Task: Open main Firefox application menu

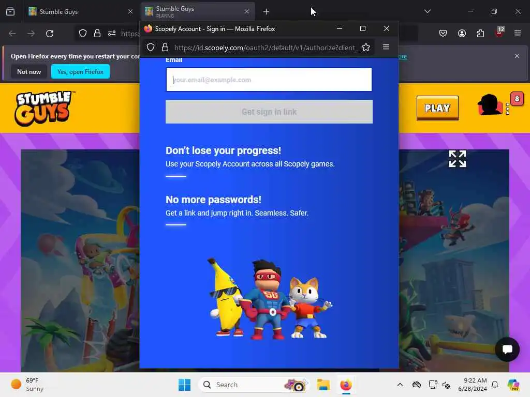Action: coord(517,33)
